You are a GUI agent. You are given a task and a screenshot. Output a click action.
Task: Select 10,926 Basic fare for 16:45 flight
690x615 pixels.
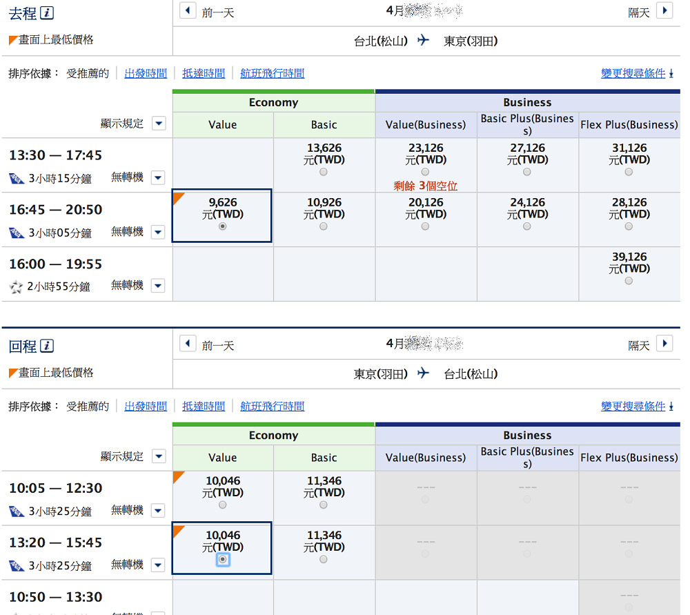click(x=324, y=226)
